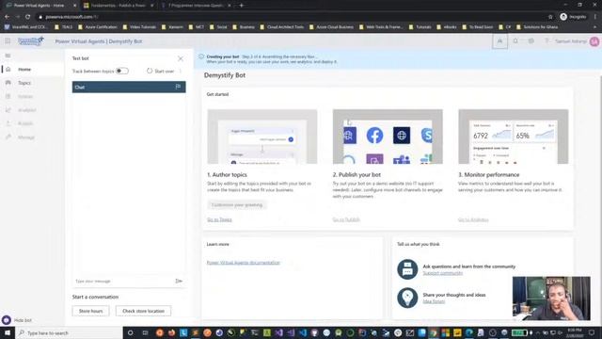Image resolution: width=602 pixels, height=339 pixels.
Task: Choose the Store hours suggestion
Action: tap(90, 311)
